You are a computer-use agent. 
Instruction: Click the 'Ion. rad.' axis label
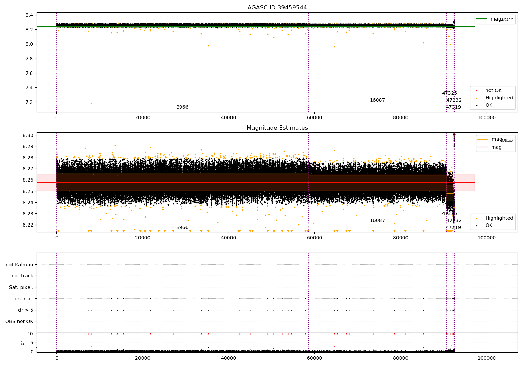(x=23, y=299)
